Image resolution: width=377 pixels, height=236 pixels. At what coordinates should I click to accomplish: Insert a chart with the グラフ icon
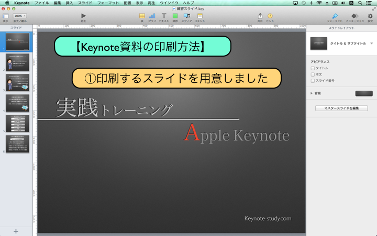tap(152, 16)
